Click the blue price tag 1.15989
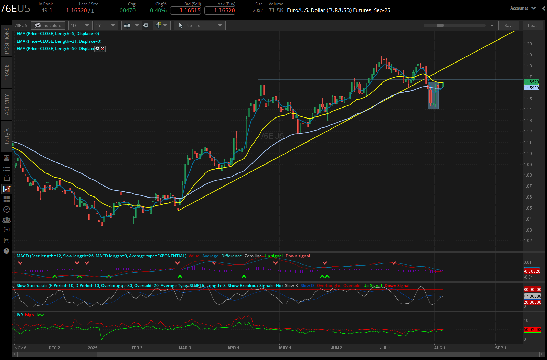Viewport: 547px width, 360px height. click(531, 88)
